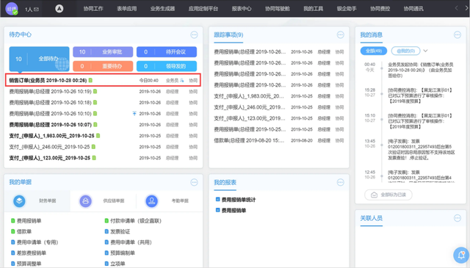Click the user avatar in the header
This screenshot has height=268, width=470.
pyautogui.click(x=12, y=9)
